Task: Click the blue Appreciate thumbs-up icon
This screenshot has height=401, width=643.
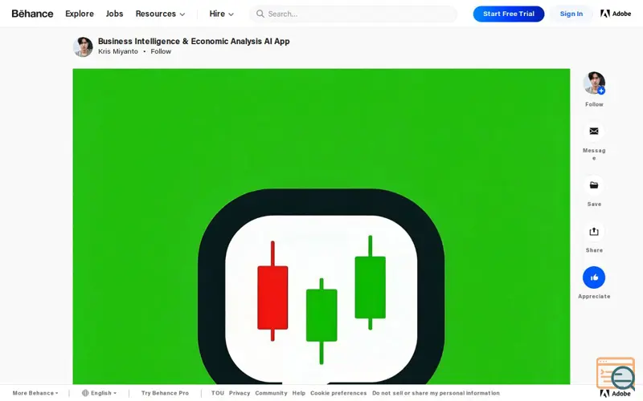Action: (x=594, y=277)
